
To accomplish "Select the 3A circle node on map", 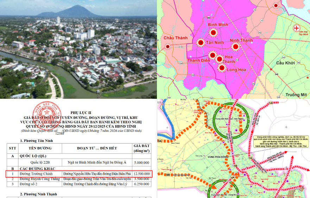I will point(233,178).
